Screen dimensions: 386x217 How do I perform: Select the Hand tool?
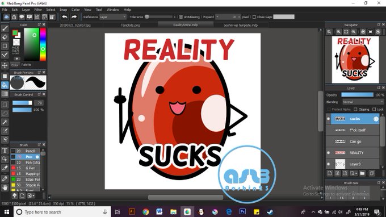pyautogui.click(x=5, y=187)
